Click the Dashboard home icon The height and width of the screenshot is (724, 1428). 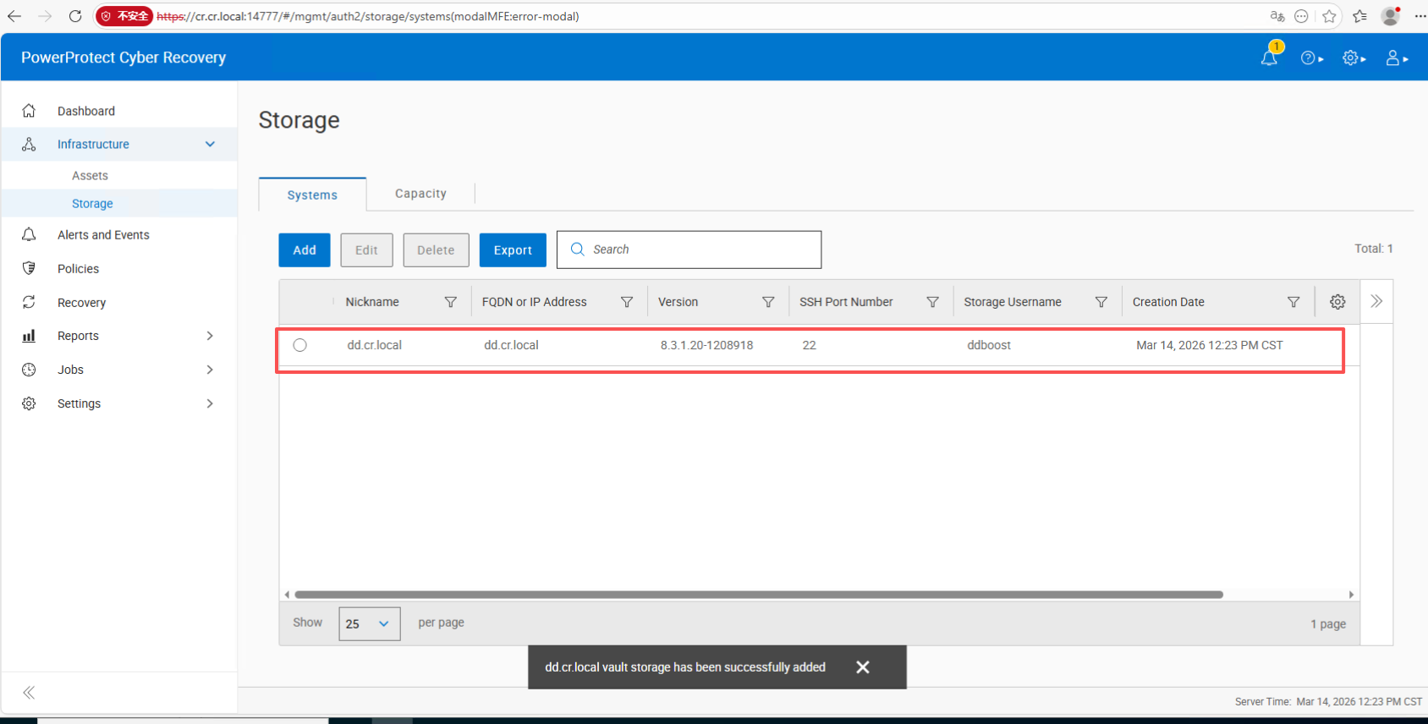pyautogui.click(x=29, y=111)
